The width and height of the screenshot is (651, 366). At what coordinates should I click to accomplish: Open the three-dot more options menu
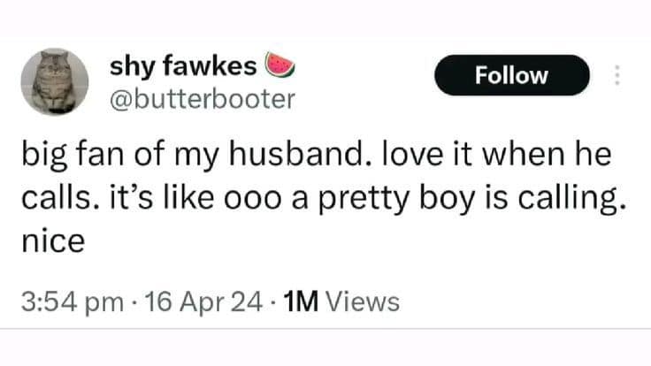(x=617, y=75)
